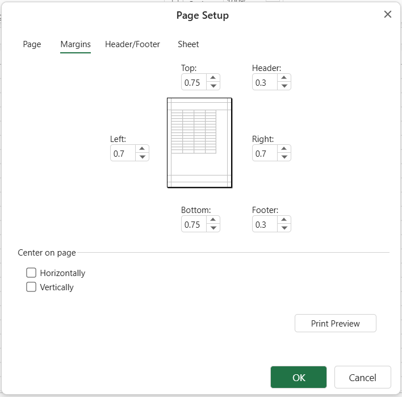Click into the Top margin field

point(194,82)
